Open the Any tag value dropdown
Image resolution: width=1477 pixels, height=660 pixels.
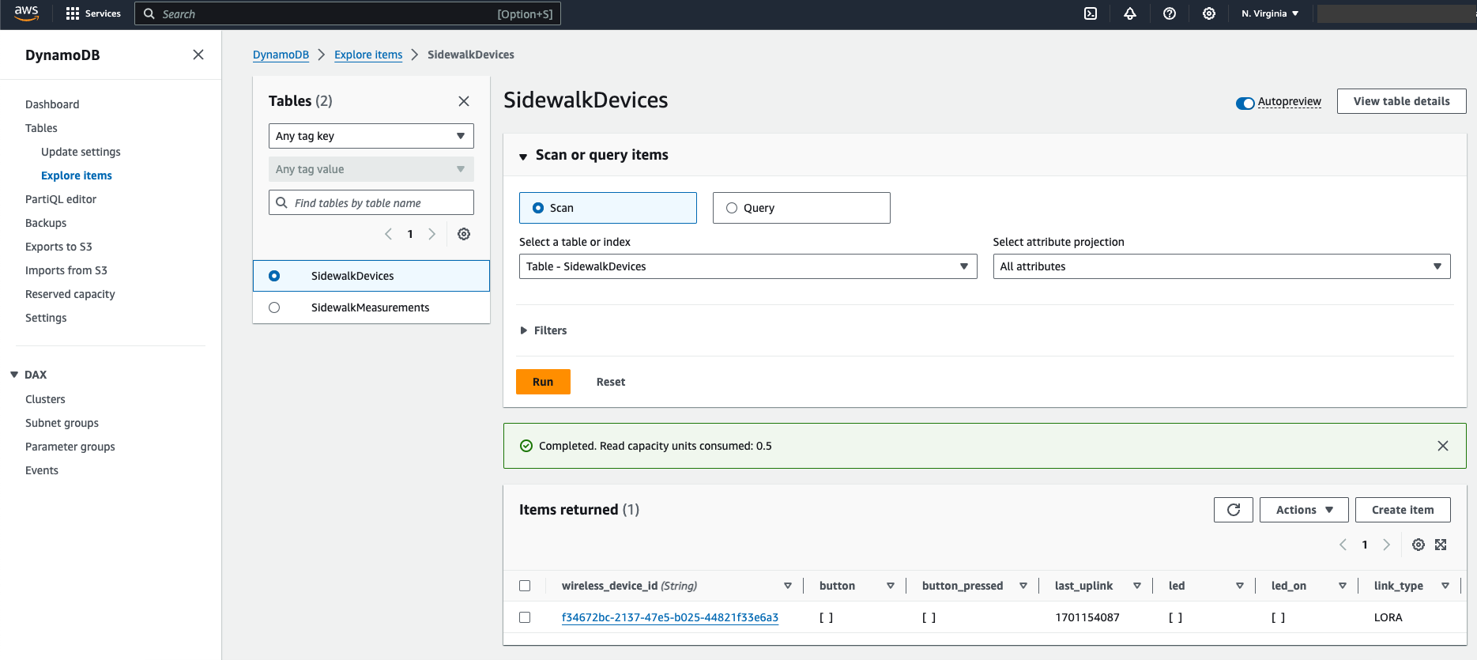(x=371, y=169)
